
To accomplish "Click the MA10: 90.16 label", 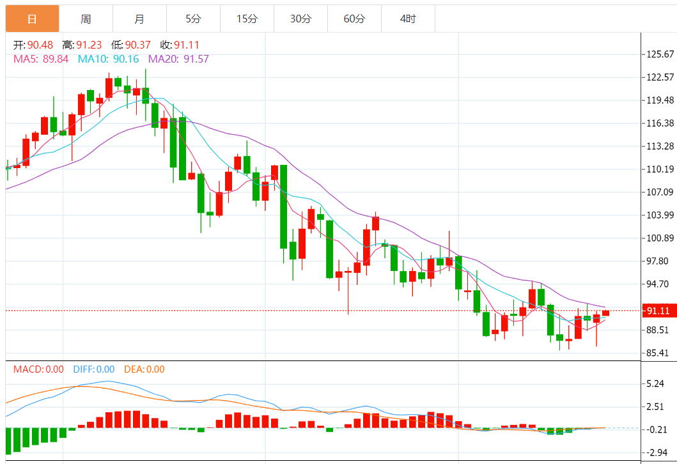I will pyautogui.click(x=109, y=59).
